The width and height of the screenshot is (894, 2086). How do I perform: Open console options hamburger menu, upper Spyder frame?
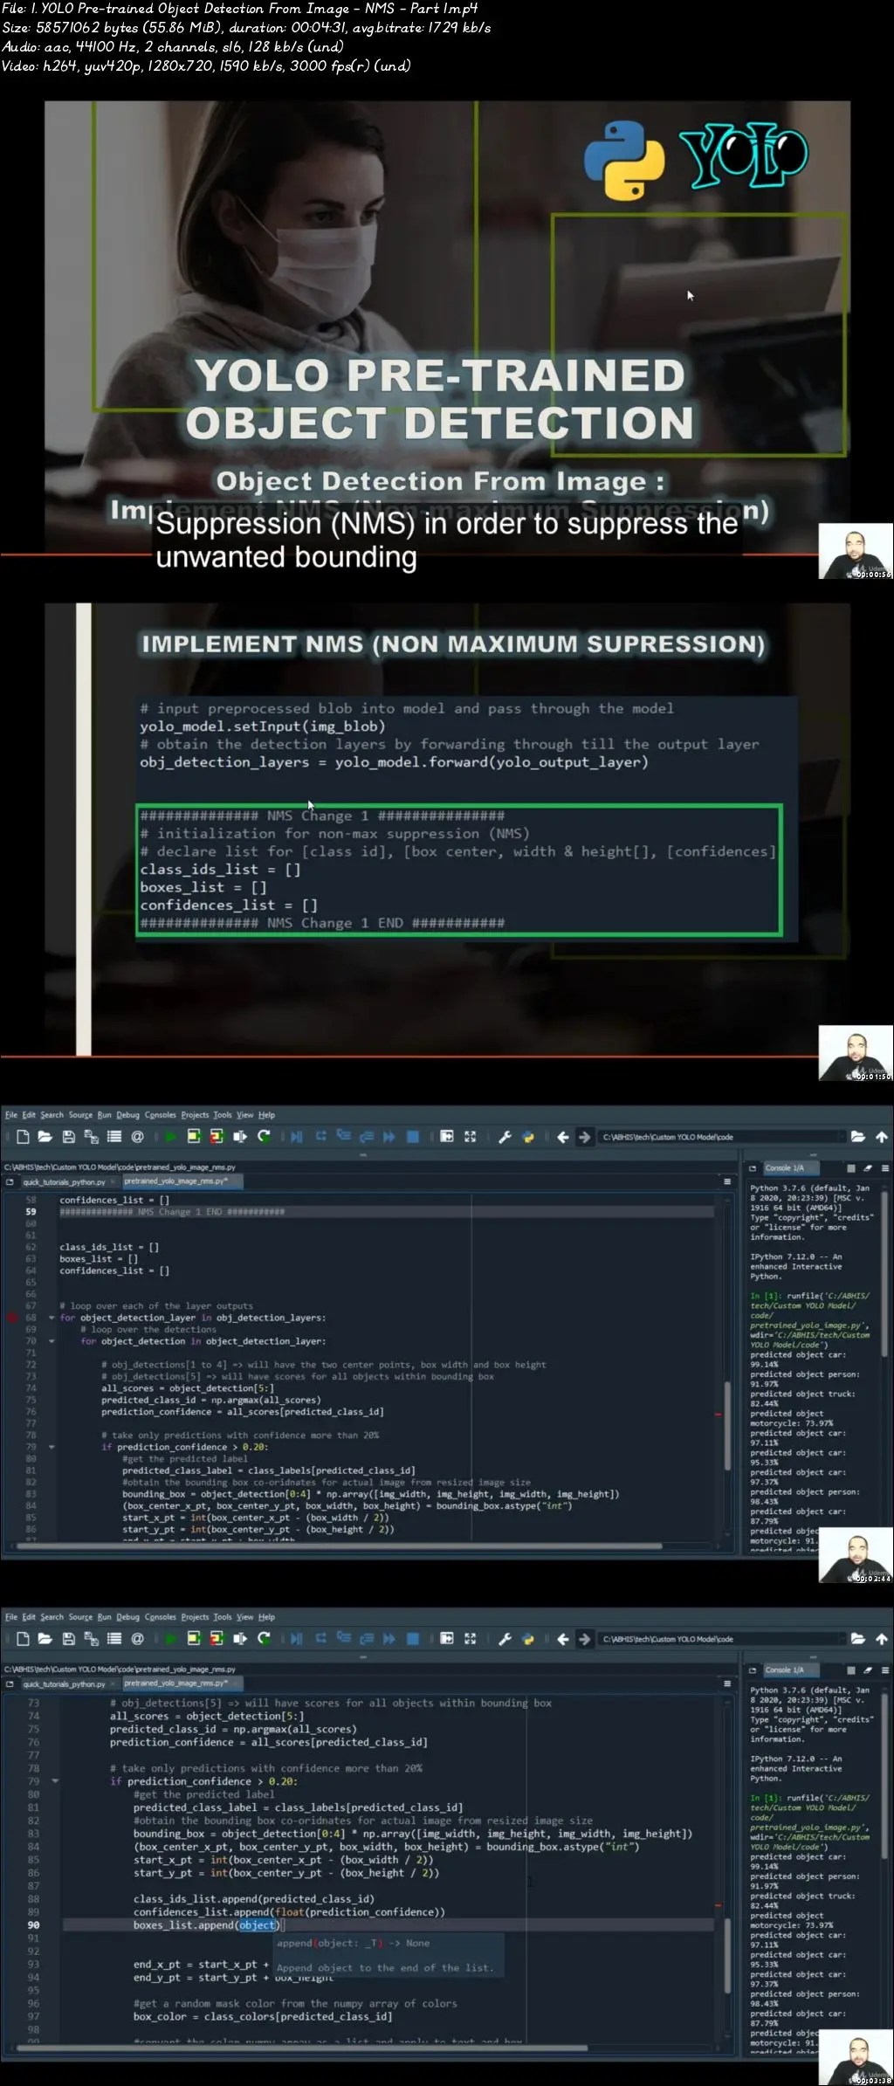coord(885,1167)
